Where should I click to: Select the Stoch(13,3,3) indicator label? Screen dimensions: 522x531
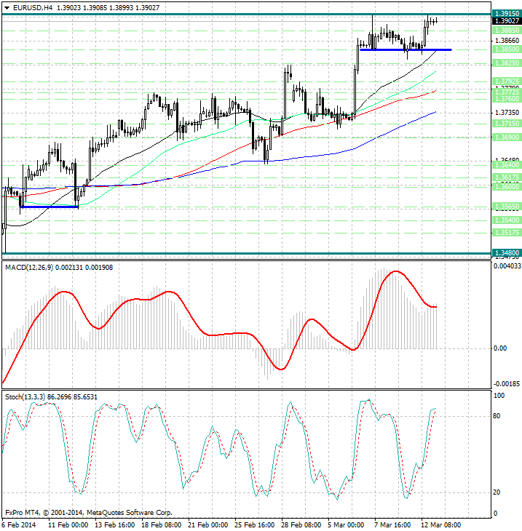(x=29, y=396)
